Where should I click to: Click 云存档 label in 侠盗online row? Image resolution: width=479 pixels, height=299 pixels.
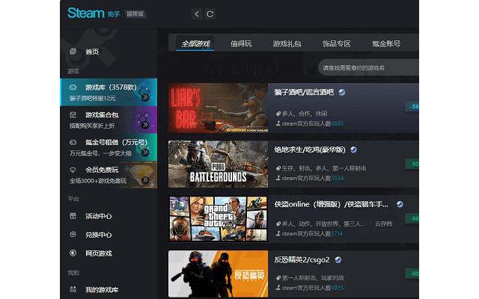(383, 224)
